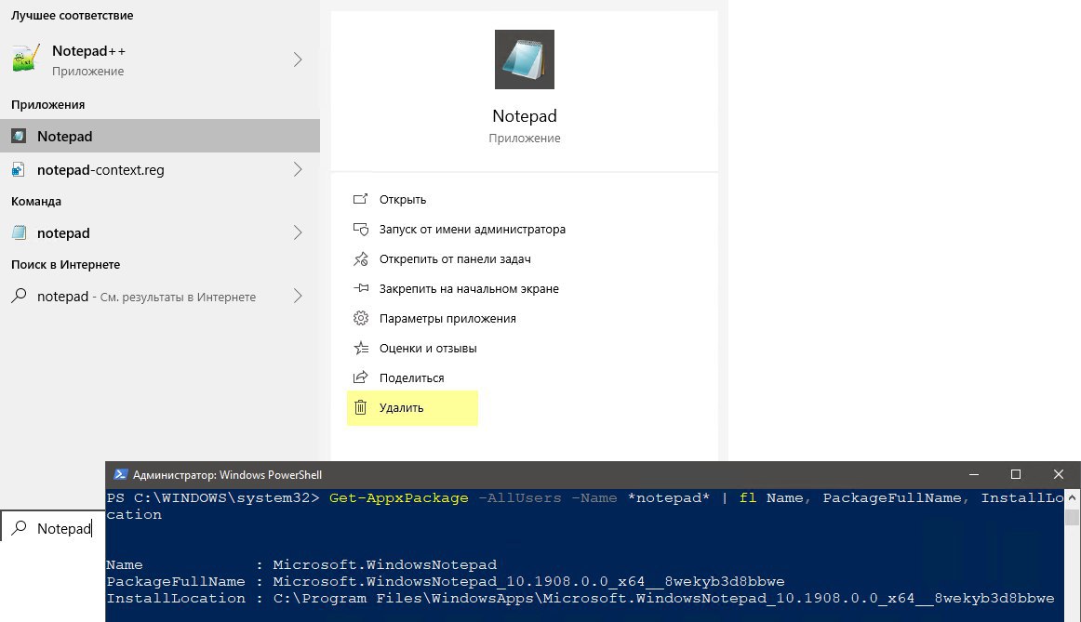Choose Оценки и отзывы option

428,348
